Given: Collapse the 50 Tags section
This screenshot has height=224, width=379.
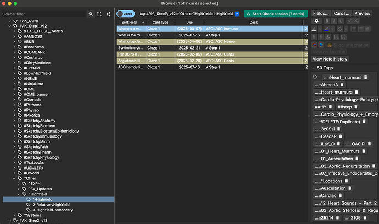Looking at the screenshot, I should coord(313,68).
